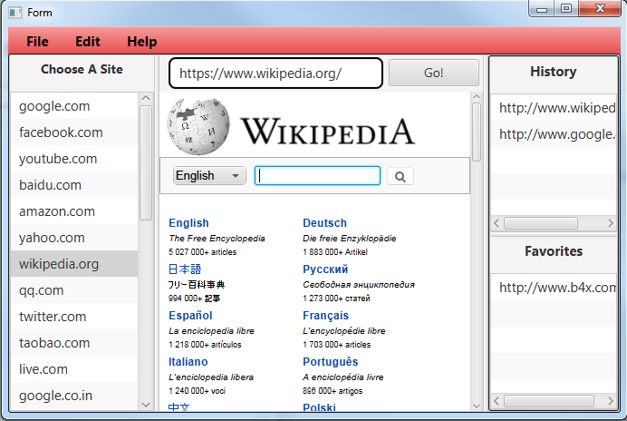Image resolution: width=627 pixels, height=421 pixels.
Task: Open the English language dropdown
Action: [x=209, y=175]
